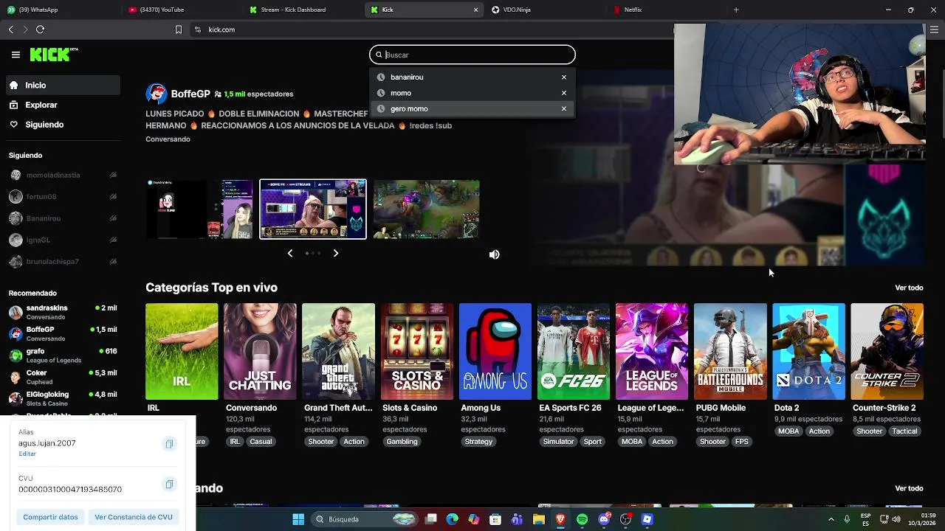Open Grand Theft Auto category card
The height and width of the screenshot is (531, 945).
338,351
